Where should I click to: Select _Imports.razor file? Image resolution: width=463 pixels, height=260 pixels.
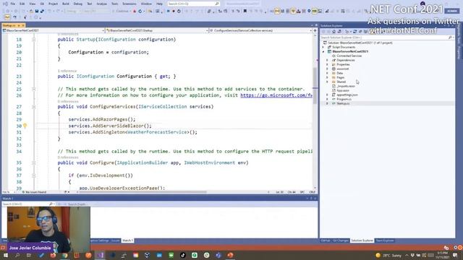346,86
